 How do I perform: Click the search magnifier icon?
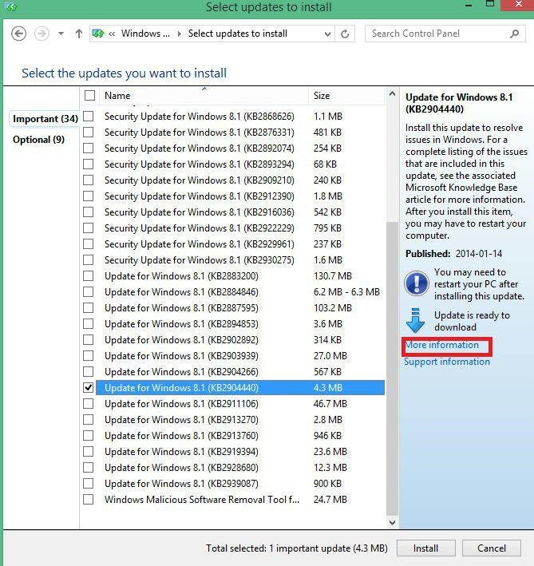click(x=514, y=34)
